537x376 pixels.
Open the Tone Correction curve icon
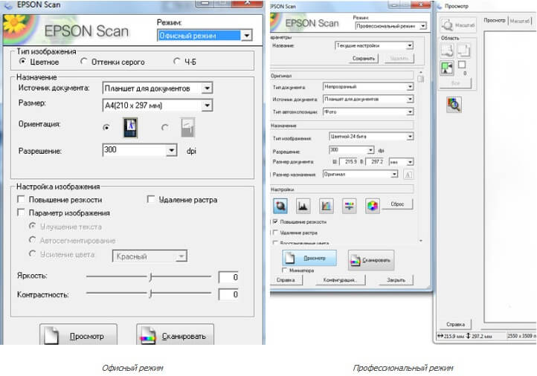[326, 206]
